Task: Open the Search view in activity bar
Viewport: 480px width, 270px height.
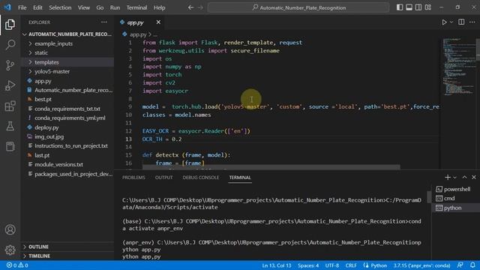Action: [10, 45]
